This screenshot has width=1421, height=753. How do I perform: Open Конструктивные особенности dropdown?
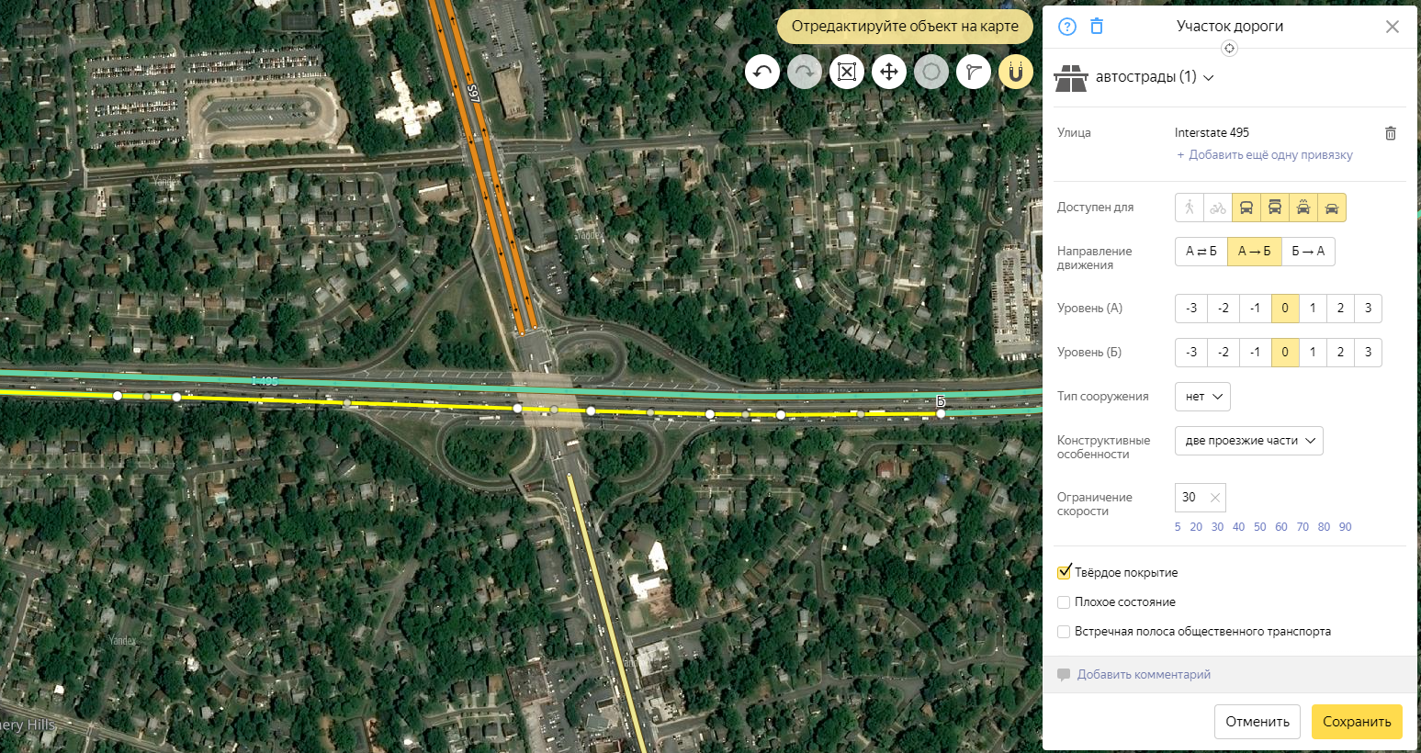pos(1249,441)
